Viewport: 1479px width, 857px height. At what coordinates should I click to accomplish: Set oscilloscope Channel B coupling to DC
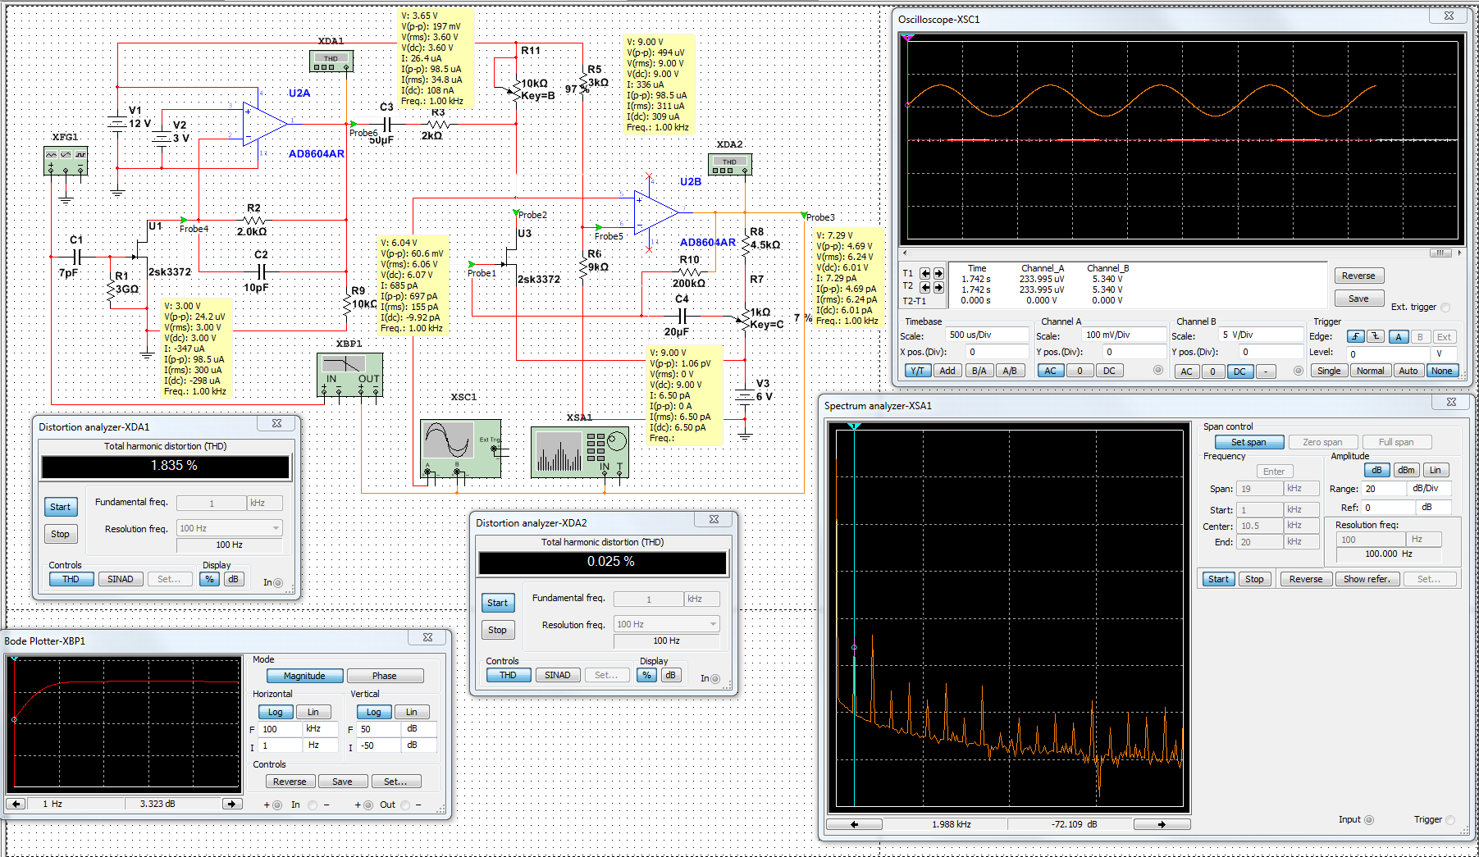[1239, 372]
